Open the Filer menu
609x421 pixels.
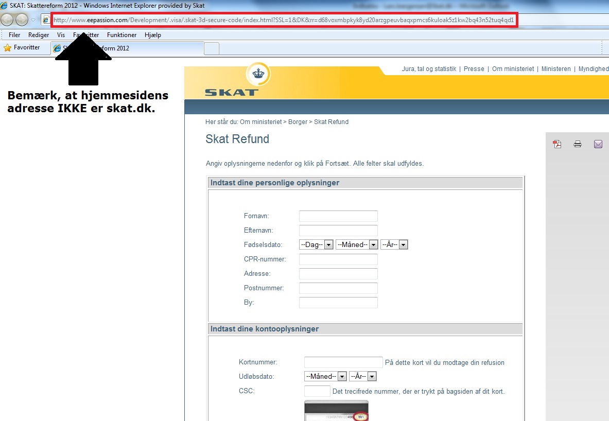point(14,35)
